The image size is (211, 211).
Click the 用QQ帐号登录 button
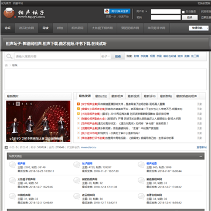pyautogui.click(x=117, y=11)
